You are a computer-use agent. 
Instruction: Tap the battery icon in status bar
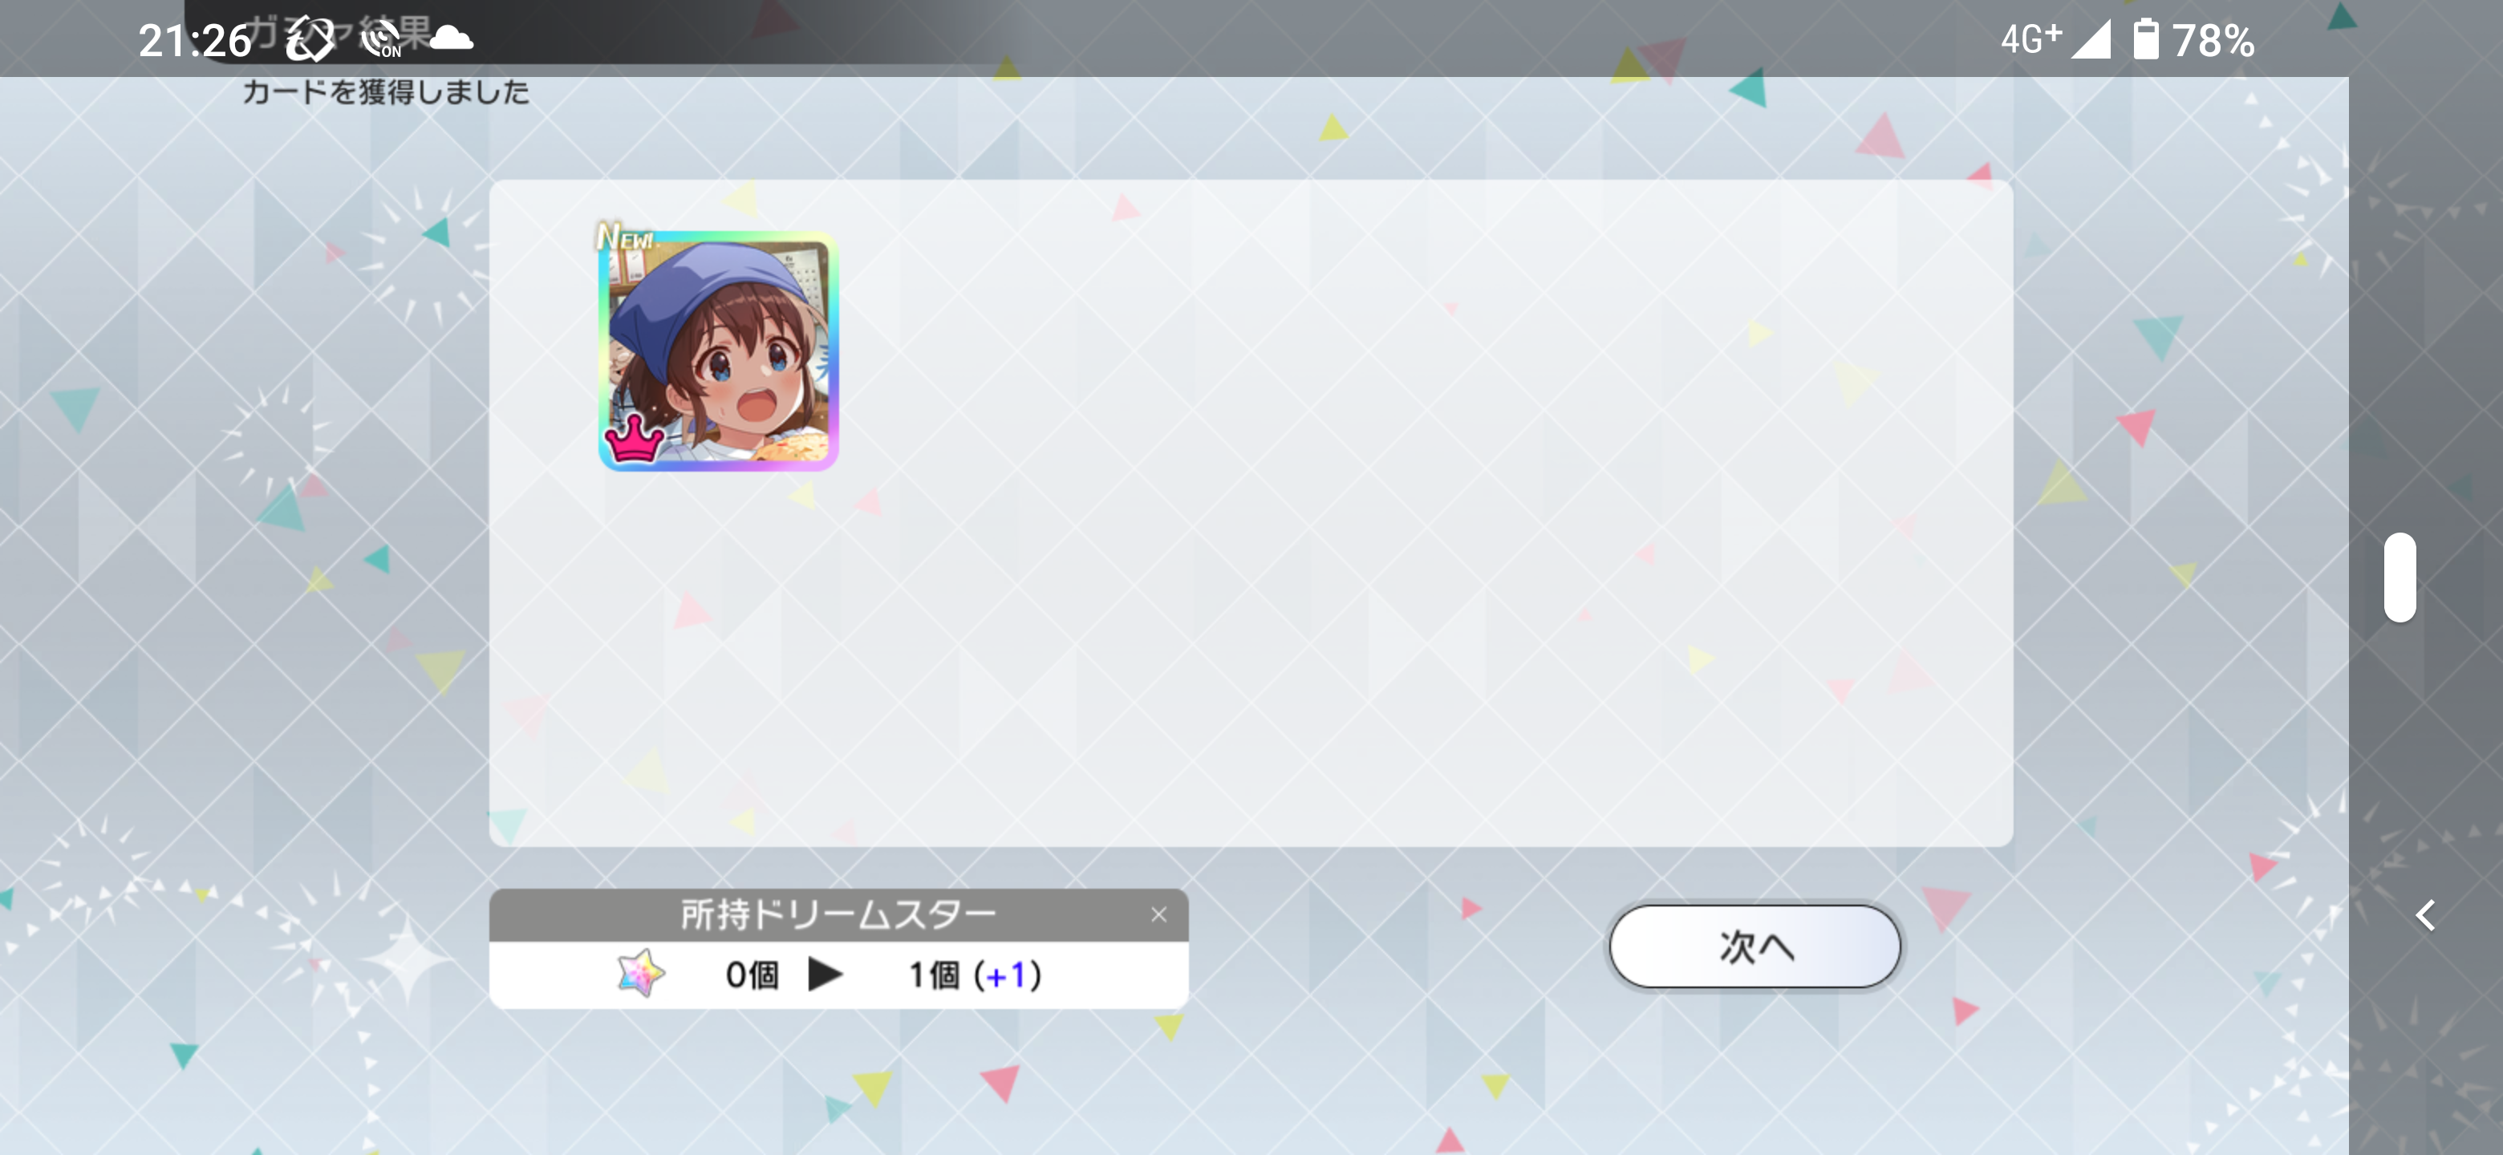[2145, 38]
